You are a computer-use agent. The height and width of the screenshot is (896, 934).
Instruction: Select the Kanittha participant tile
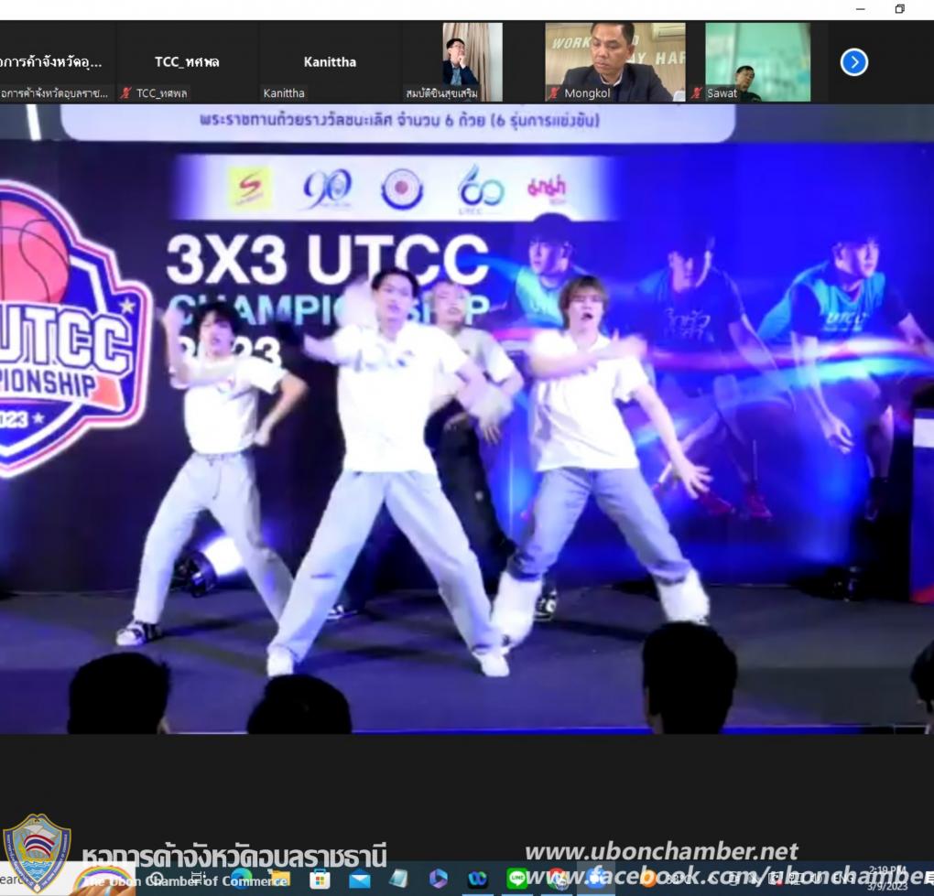330,62
